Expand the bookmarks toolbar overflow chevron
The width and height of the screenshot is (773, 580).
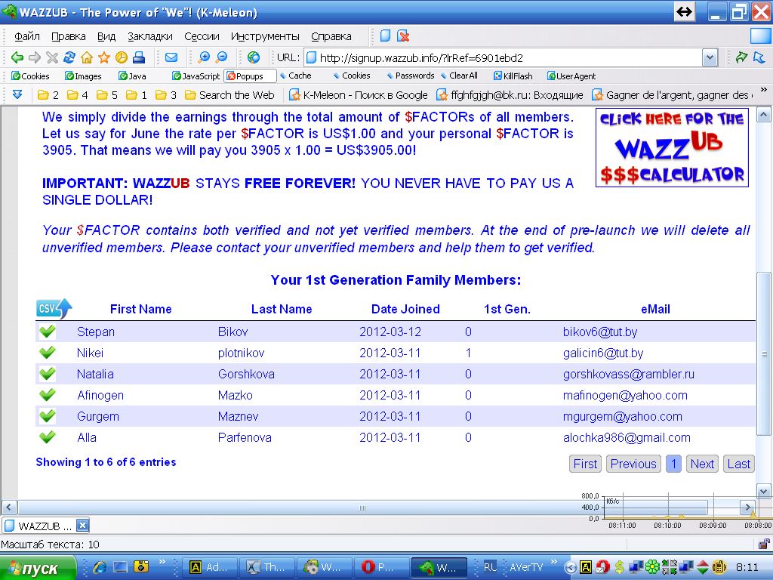point(764,90)
